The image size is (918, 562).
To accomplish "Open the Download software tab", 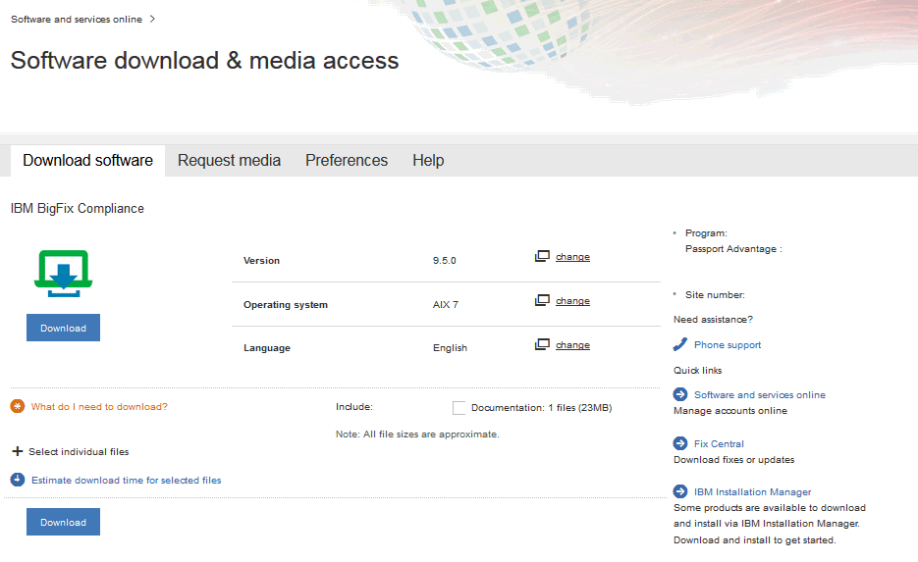I will coord(87,160).
